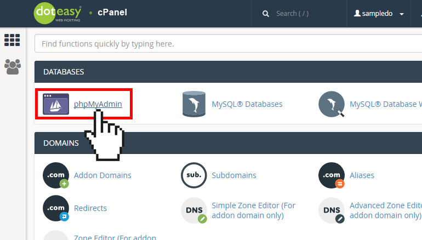Screen dimensions: 422x240
Task: Open the Subdomains text link
Action: tap(234, 176)
